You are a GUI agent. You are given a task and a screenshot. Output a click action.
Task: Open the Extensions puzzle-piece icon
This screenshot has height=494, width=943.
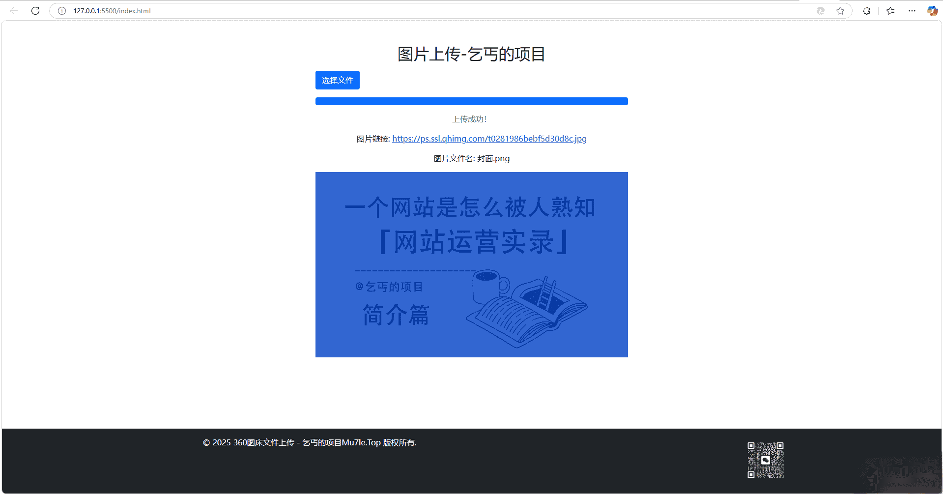tap(866, 11)
